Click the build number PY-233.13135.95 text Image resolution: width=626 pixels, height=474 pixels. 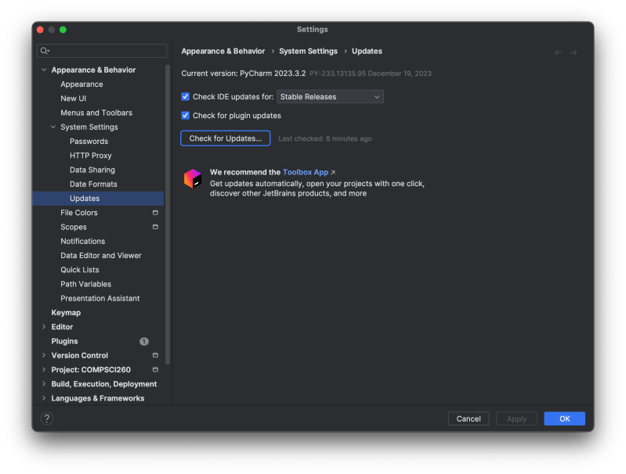point(338,74)
